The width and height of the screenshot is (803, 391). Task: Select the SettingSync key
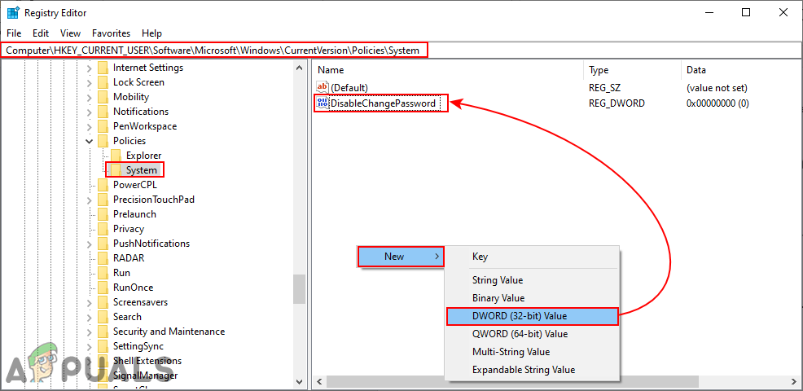138,346
